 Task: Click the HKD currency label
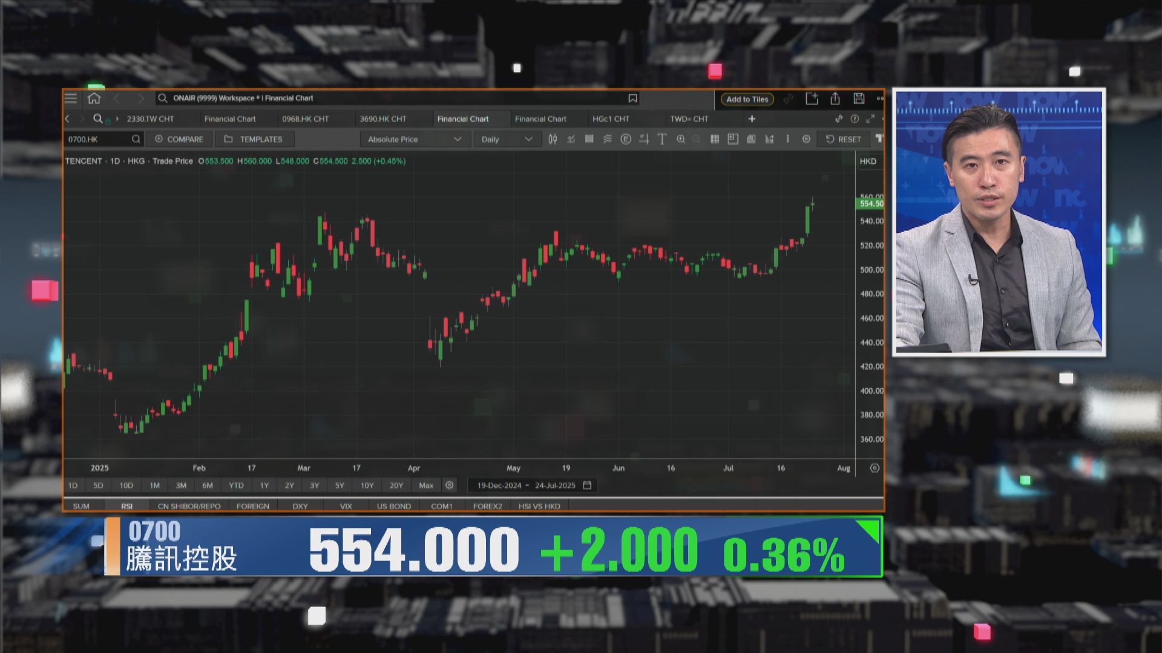point(868,161)
